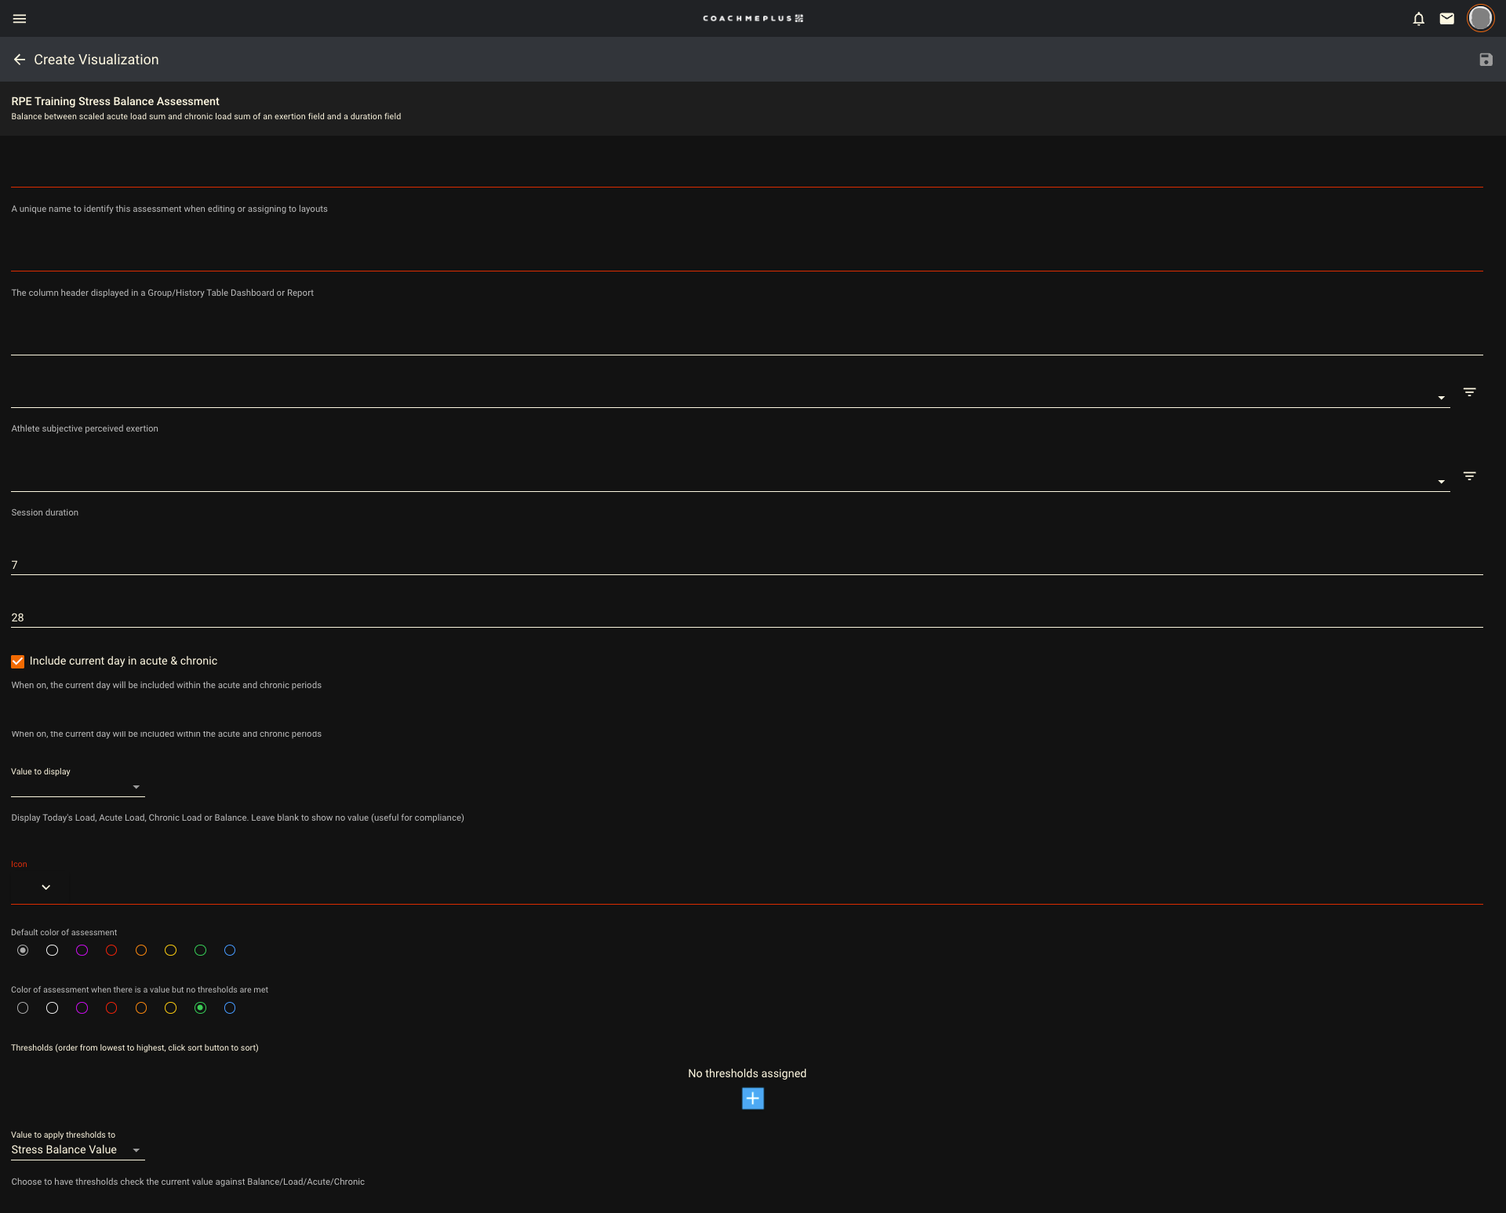This screenshot has height=1213, width=1506.
Task: Select orange color for no-threshold value
Action: click(x=141, y=1008)
